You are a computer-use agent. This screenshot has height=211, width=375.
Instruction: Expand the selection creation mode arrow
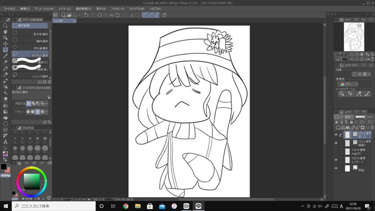[x=46, y=104]
